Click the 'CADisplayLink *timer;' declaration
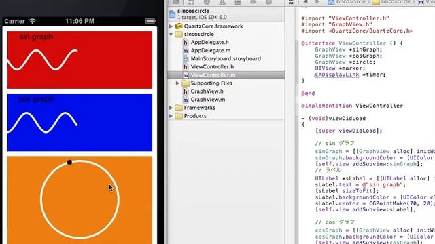Image resolution: width=435 pixels, height=244 pixels. coord(350,75)
